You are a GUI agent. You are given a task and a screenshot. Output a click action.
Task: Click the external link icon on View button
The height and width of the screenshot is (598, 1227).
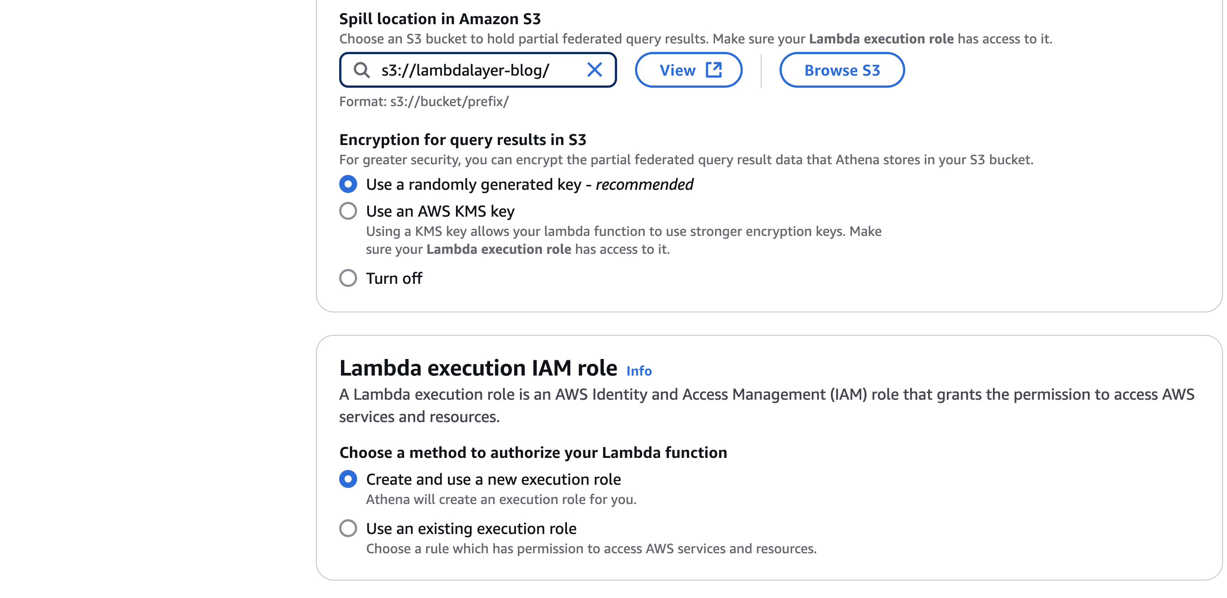(713, 70)
